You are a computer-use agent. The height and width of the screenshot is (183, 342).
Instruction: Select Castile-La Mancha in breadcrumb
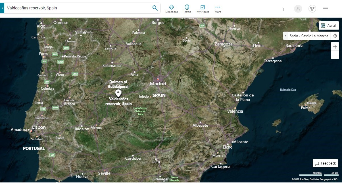tap(315, 36)
